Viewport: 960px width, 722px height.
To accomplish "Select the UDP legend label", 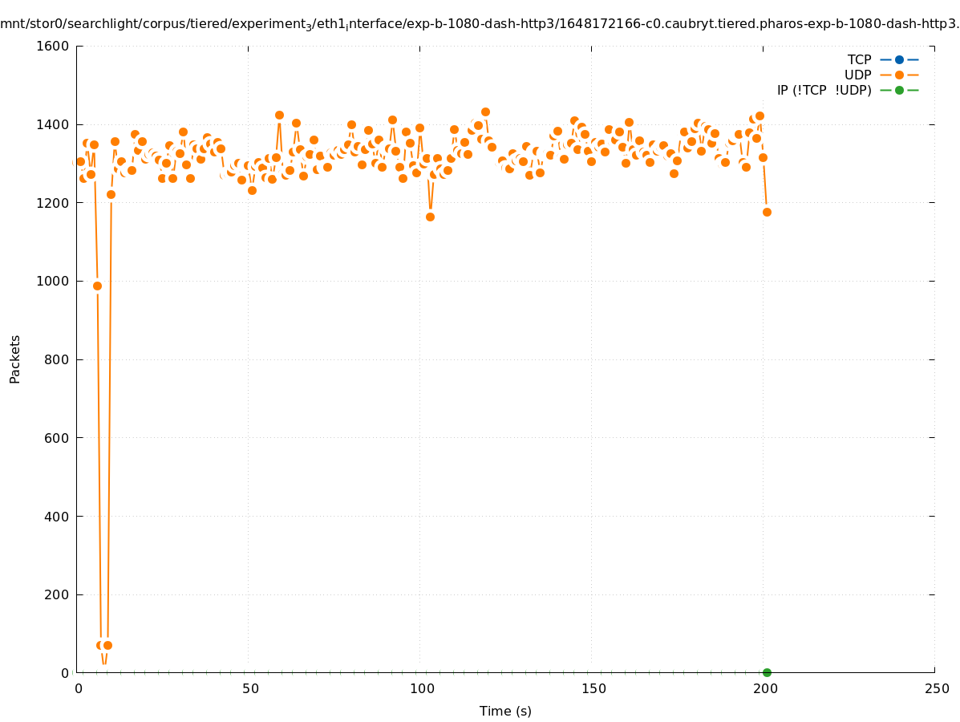I will (x=857, y=75).
